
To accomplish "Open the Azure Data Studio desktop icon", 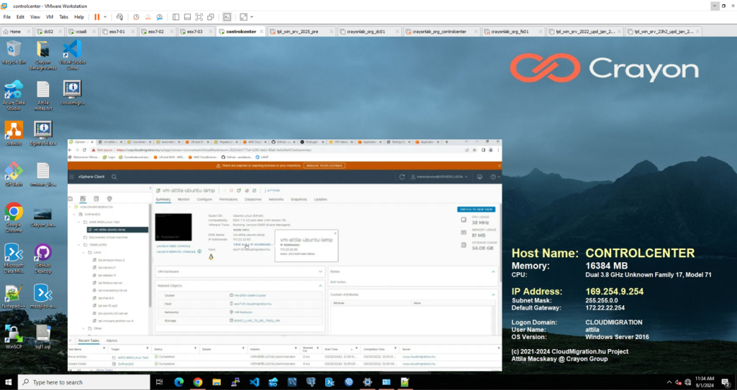I will click(x=14, y=92).
